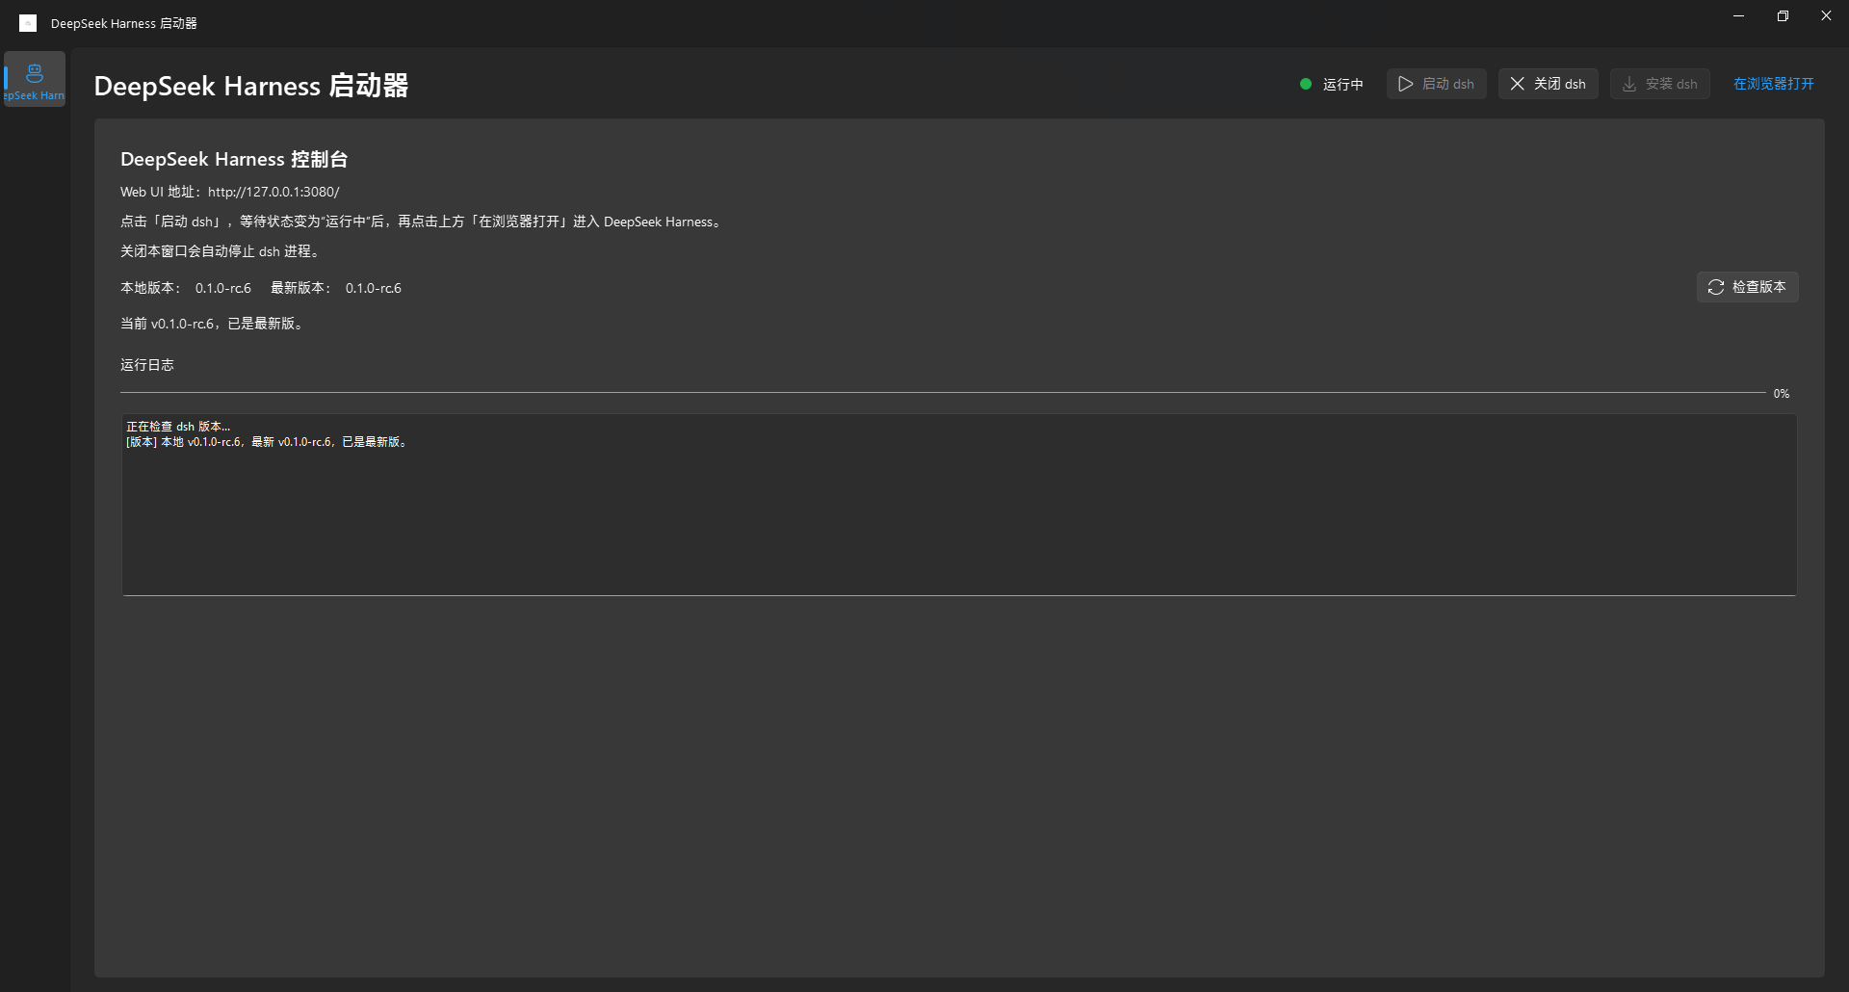
Task: Click the log line starting with [版本] 本地
Action: coord(268,442)
